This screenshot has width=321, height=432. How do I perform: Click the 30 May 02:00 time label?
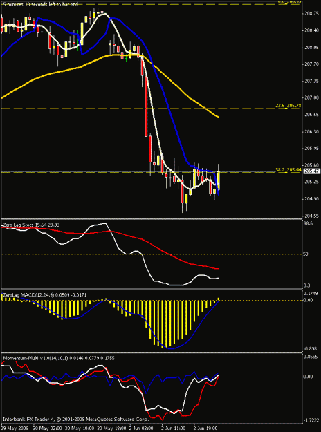pos(46,429)
